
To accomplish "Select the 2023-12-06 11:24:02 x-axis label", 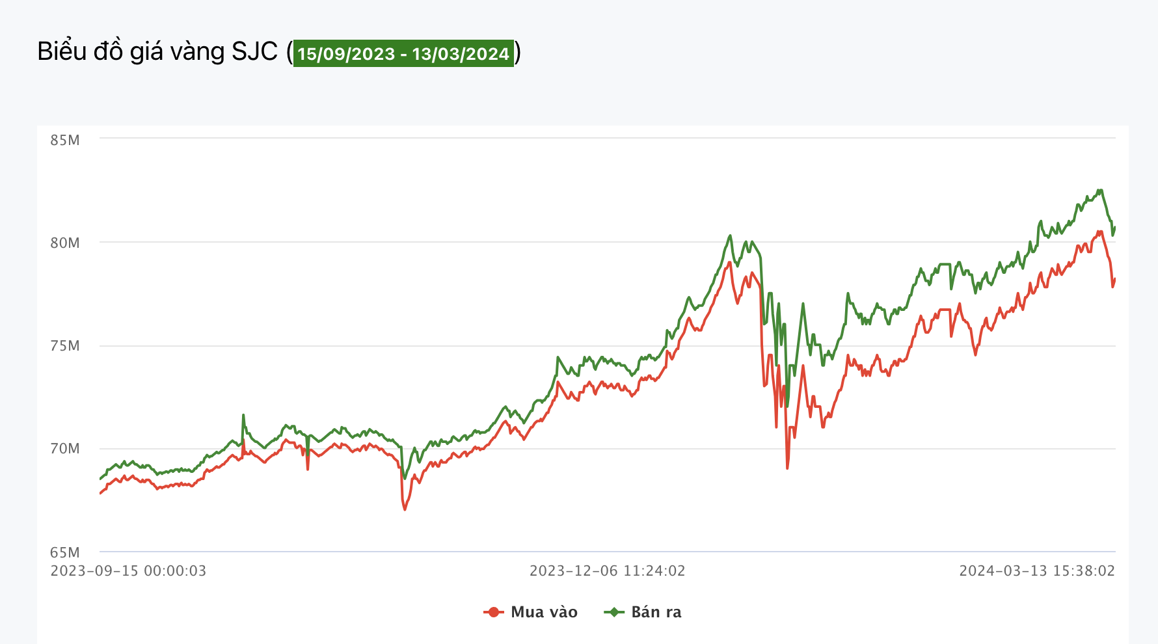I will [x=607, y=571].
